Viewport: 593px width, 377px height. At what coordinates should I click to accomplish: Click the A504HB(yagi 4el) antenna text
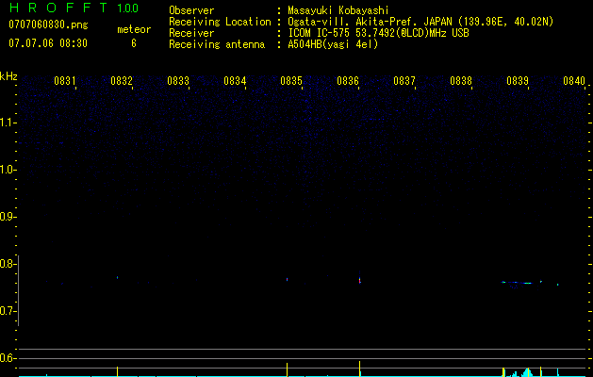pos(333,44)
